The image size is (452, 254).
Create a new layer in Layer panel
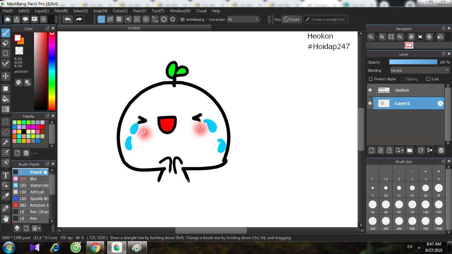point(372,150)
